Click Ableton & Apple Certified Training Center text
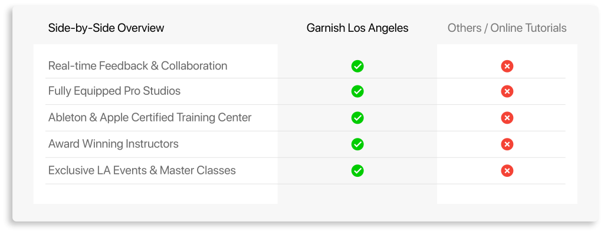Image resolution: width=604 pixels, height=234 pixels. (x=150, y=117)
